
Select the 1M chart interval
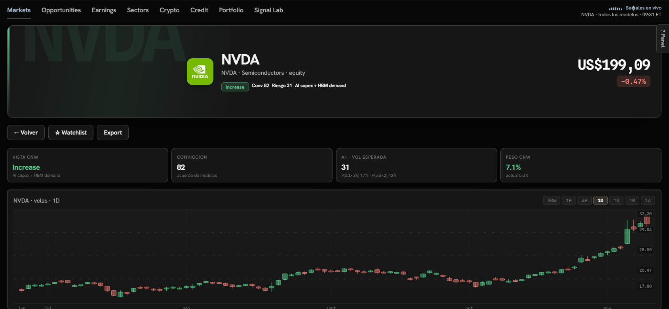(x=632, y=201)
